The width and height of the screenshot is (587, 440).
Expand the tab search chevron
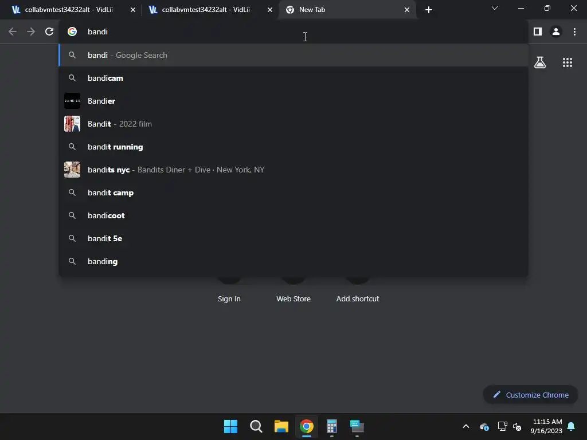click(495, 8)
